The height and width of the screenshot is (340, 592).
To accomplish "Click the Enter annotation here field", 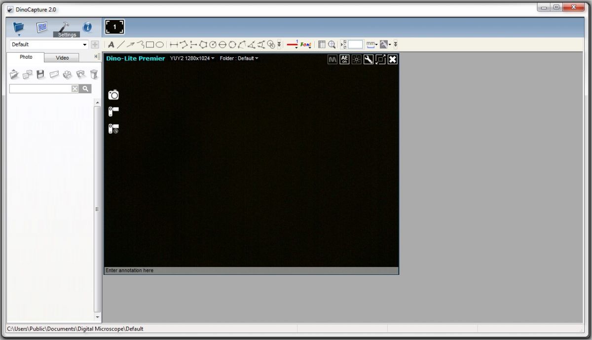I will (251, 270).
